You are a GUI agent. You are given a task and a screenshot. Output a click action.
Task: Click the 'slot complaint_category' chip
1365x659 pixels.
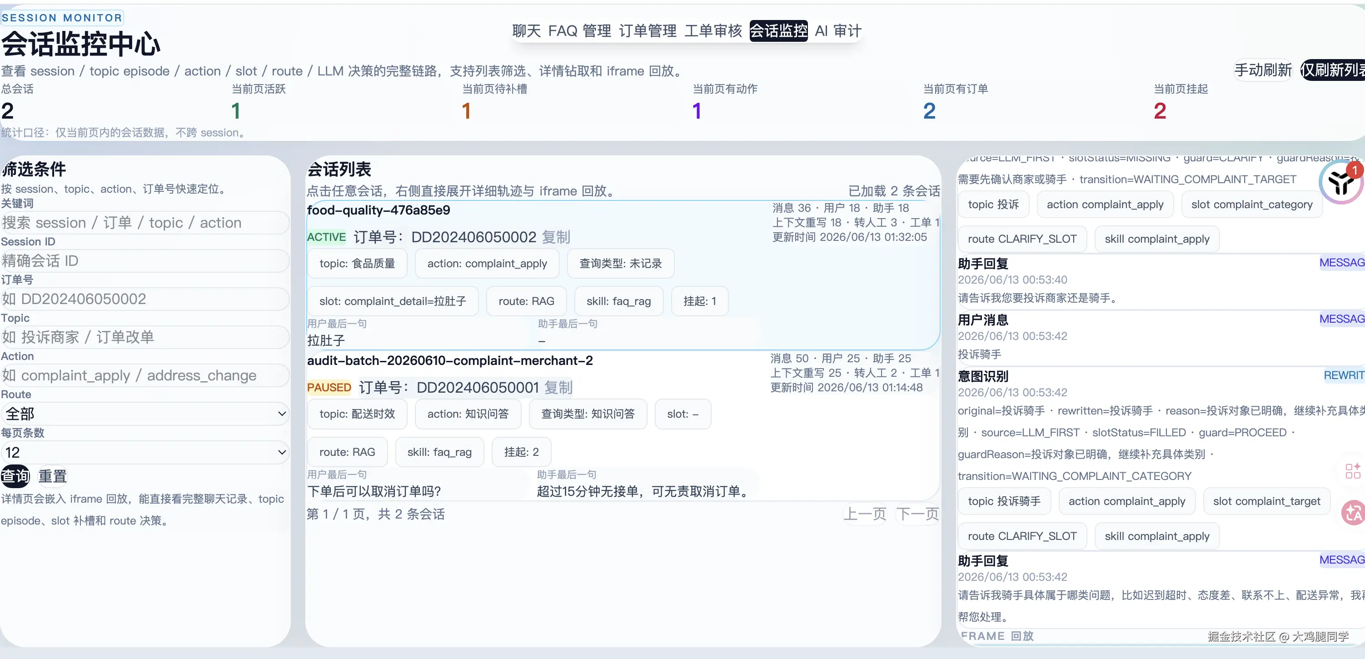click(x=1251, y=205)
